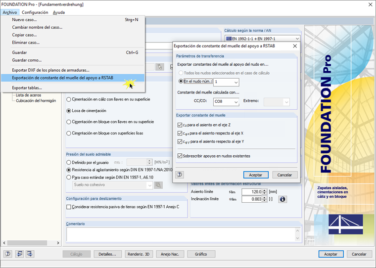
Task: Click Cancelar in the export dialog
Action: click(x=284, y=175)
